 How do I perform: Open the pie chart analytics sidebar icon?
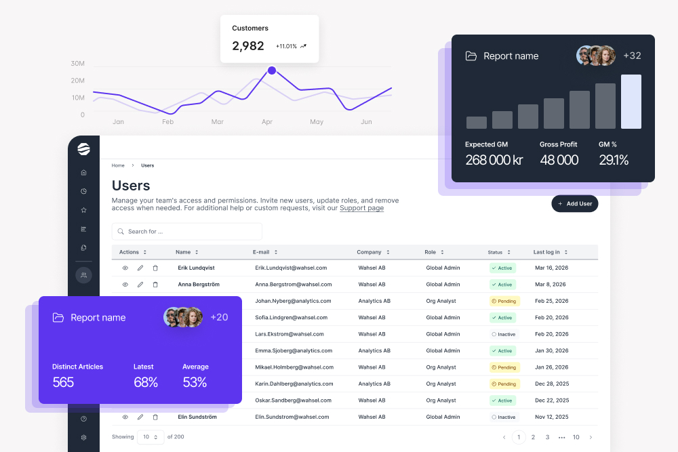pos(83,191)
